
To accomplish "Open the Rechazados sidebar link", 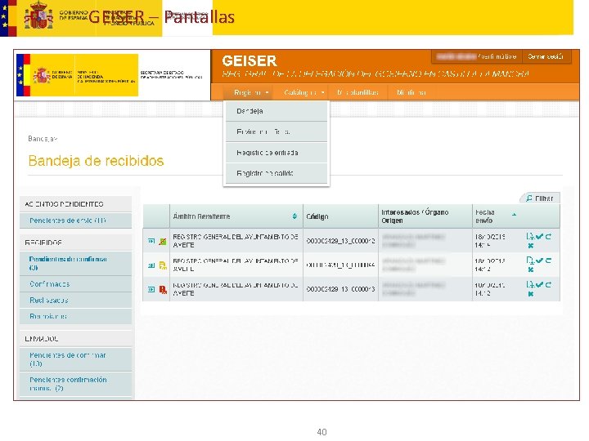I will point(75,300).
